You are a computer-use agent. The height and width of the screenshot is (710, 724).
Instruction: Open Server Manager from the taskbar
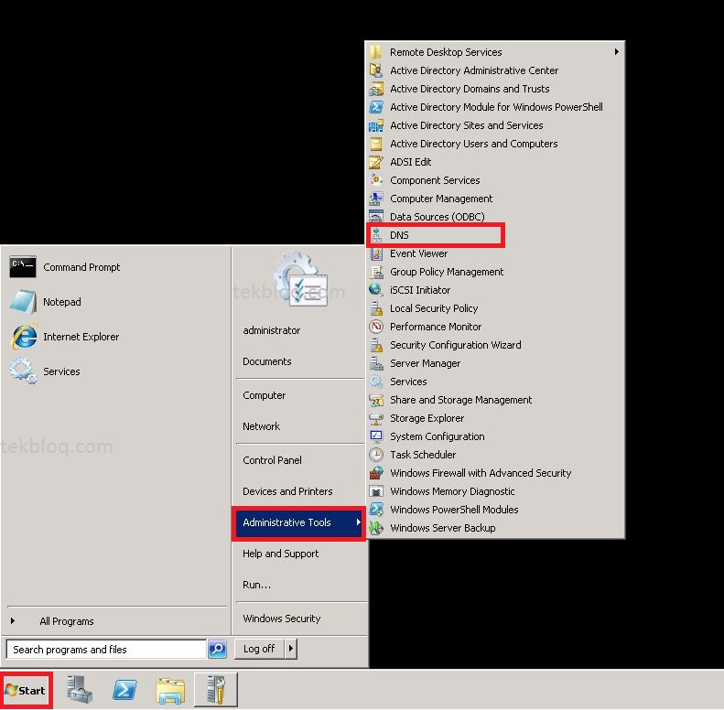(80, 690)
